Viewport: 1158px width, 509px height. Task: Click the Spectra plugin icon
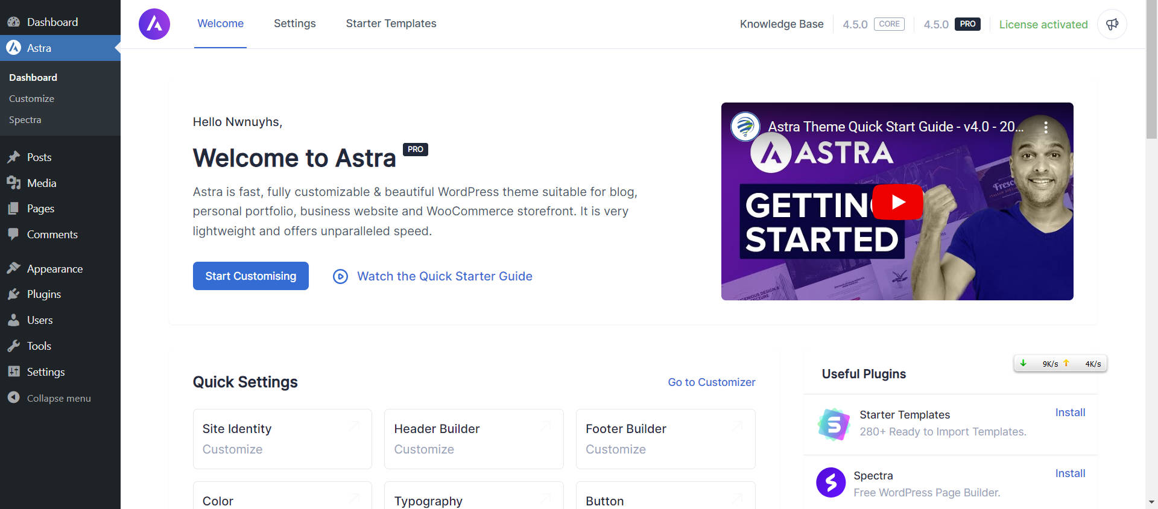click(x=831, y=482)
